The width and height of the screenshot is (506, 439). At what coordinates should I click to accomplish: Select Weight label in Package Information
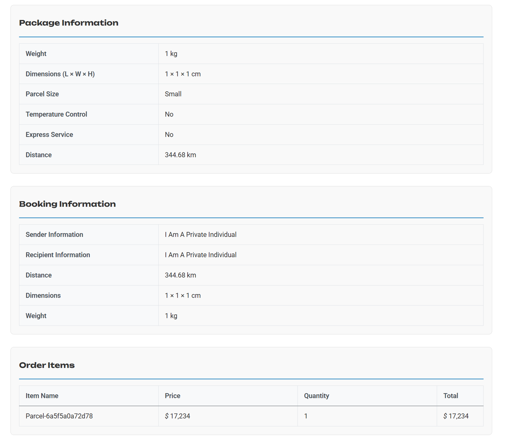click(x=36, y=54)
